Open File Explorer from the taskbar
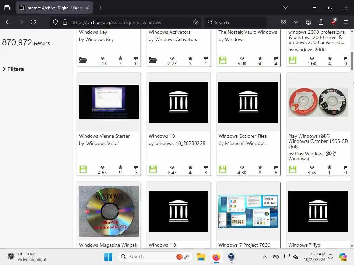Image resolution: width=354 pixels, height=265 pixels. pyautogui.click(x=201, y=257)
